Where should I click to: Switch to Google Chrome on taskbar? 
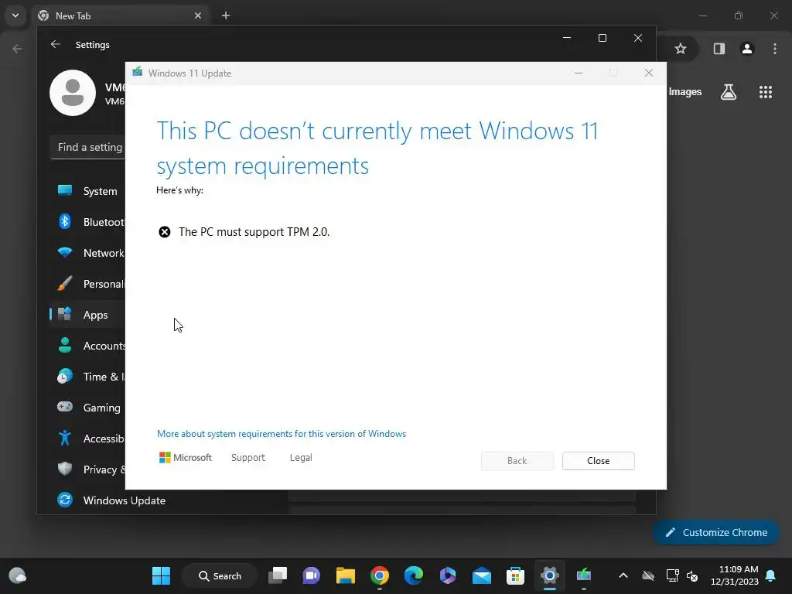(x=379, y=575)
